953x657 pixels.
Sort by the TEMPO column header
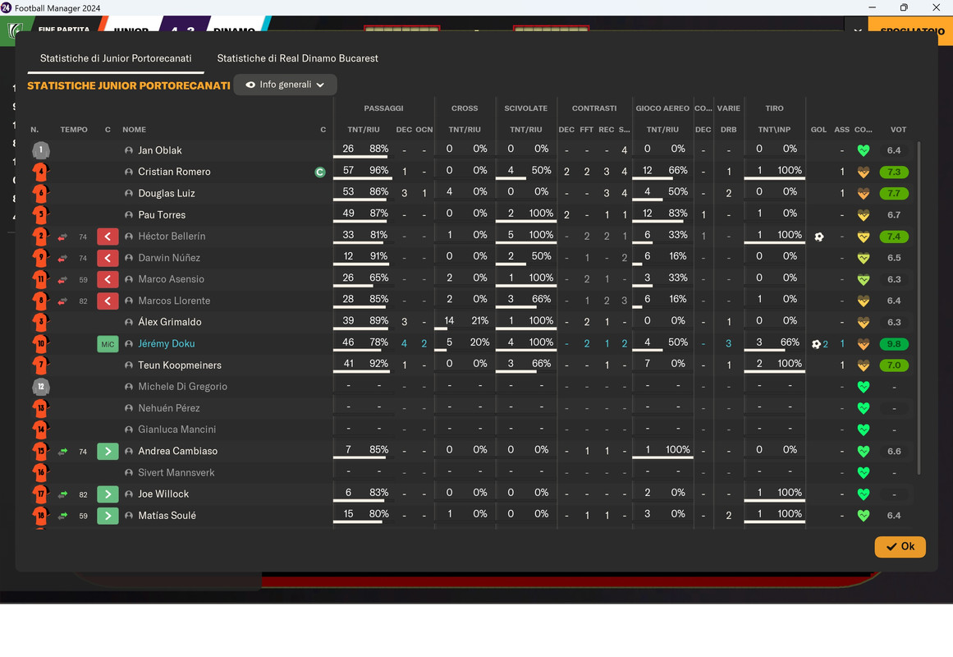tap(74, 130)
